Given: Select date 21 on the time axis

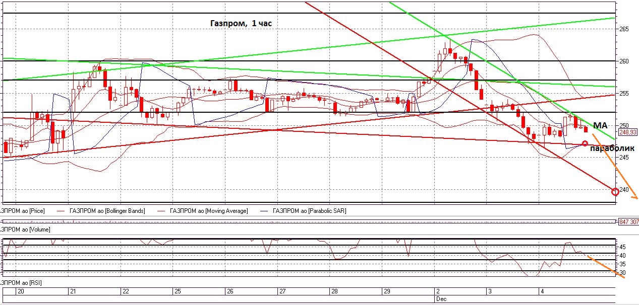Looking at the screenshot, I should point(73,291).
